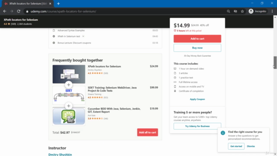277x156 pixels.
Task: Dismiss the course recommendation popup
Action: (x=251, y=146)
